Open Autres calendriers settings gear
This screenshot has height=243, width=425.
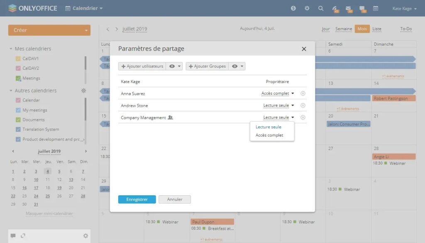tap(83, 91)
